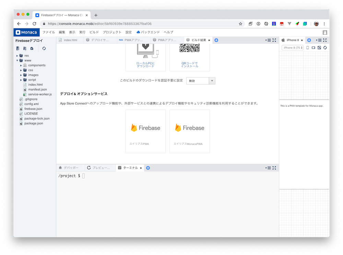Click the Monaca logo

point(26,32)
